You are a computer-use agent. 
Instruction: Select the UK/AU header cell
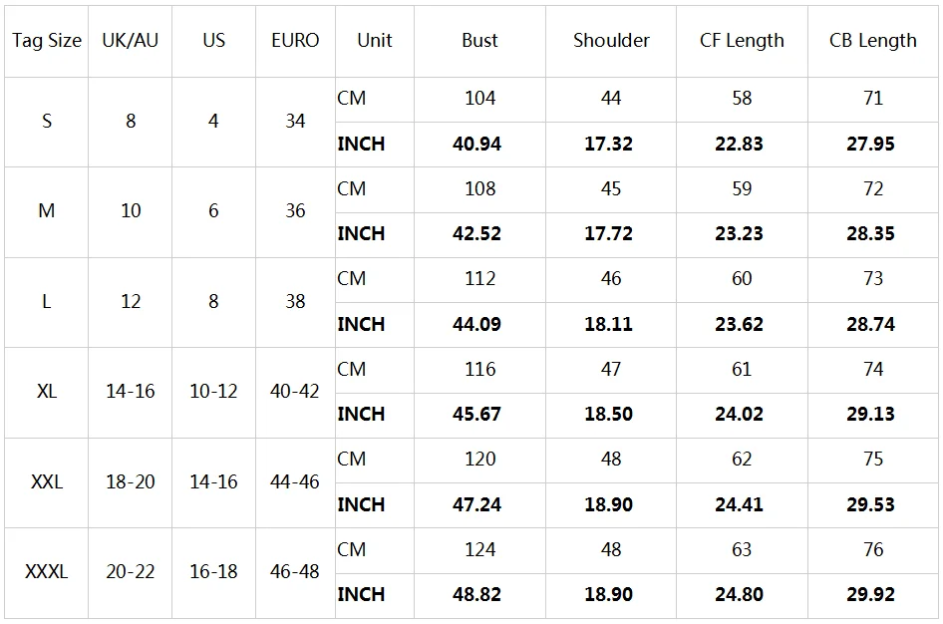click(131, 40)
